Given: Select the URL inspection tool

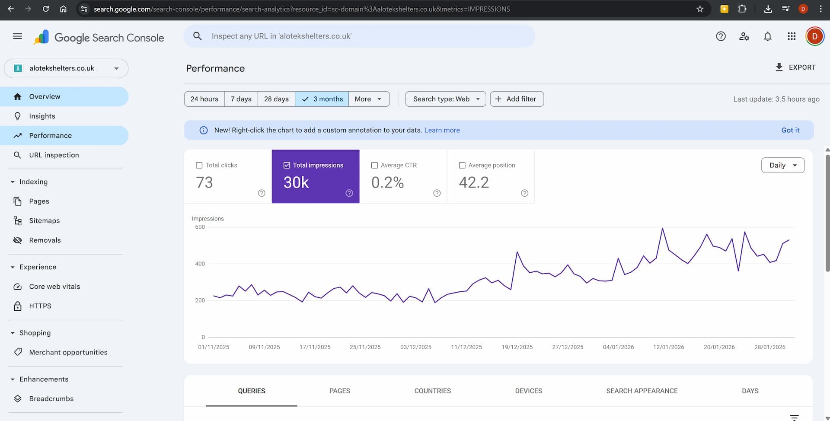Looking at the screenshot, I should tap(54, 155).
